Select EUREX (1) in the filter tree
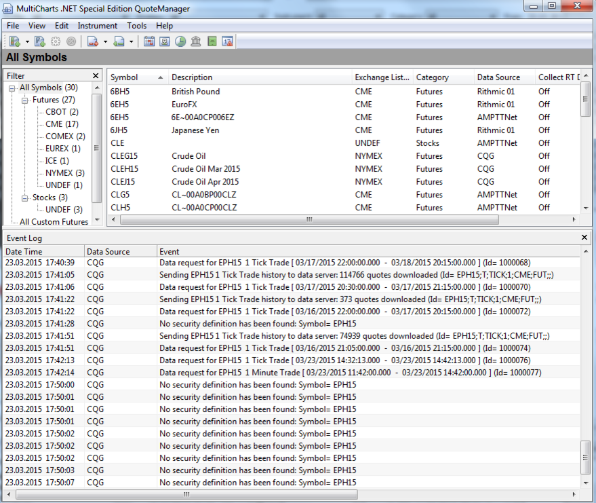This screenshot has width=596, height=503. click(x=63, y=149)
